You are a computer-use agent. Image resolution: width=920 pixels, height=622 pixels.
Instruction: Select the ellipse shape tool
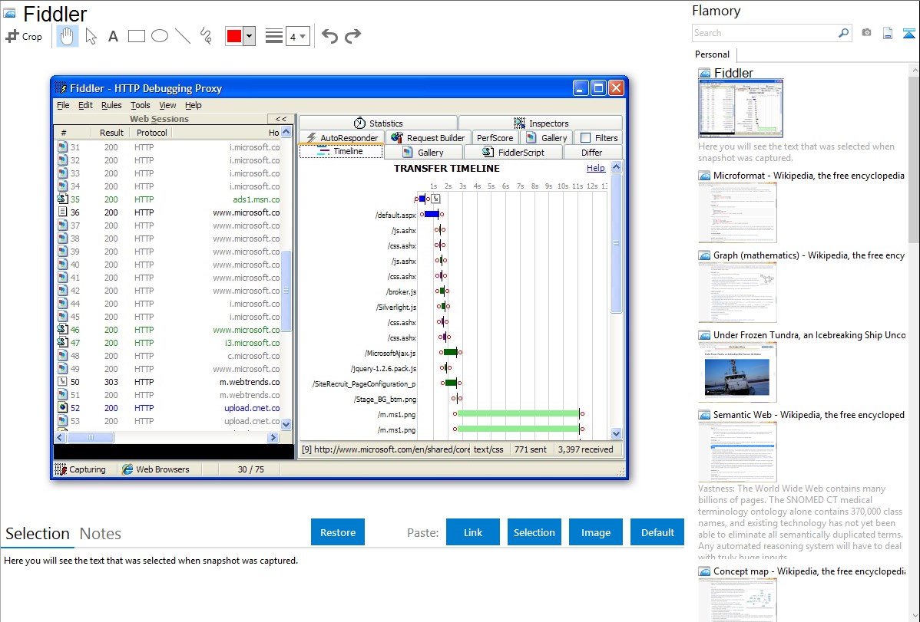coord(160,36)
